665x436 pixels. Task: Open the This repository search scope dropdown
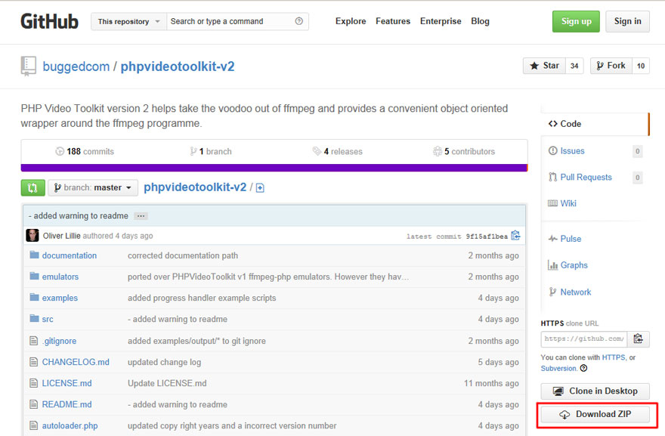tap(128, 22)
